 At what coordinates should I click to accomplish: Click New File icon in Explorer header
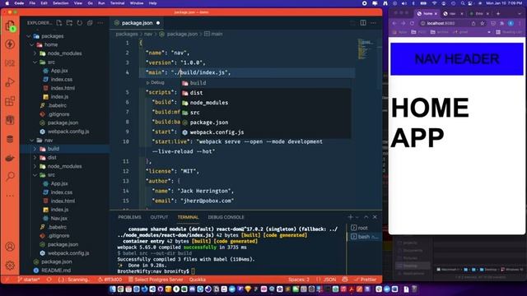(x=59, y=23)
